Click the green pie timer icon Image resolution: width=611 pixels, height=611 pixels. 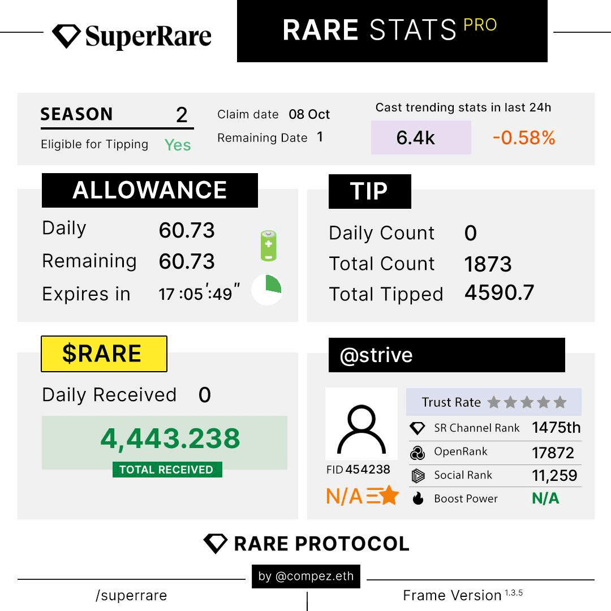pos(266,290)
